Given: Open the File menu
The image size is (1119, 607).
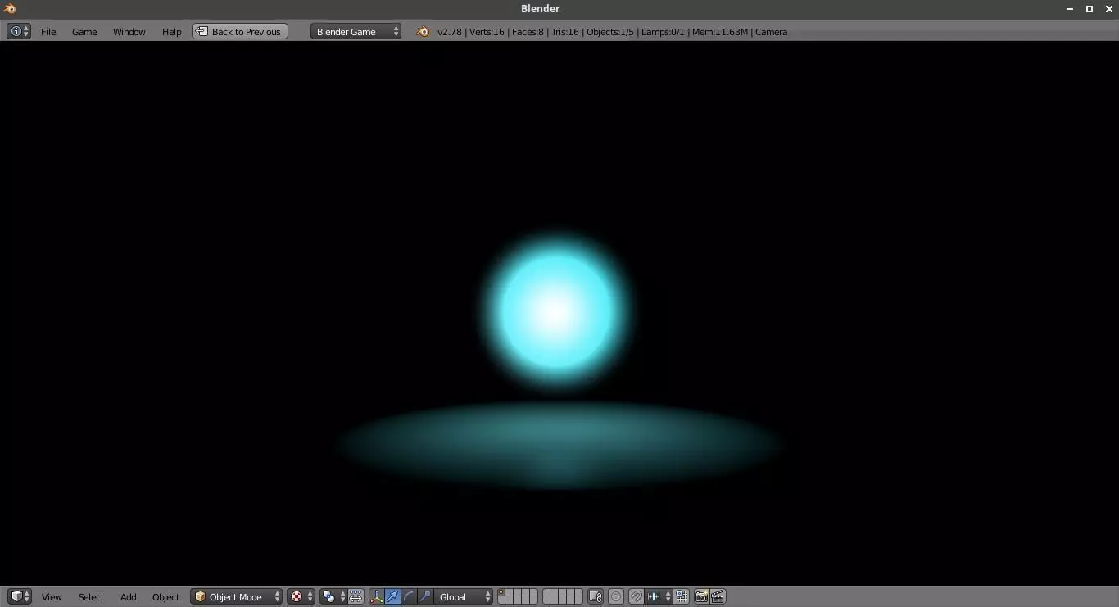Looking at the screenshot, I should click(x=48, y=32).
